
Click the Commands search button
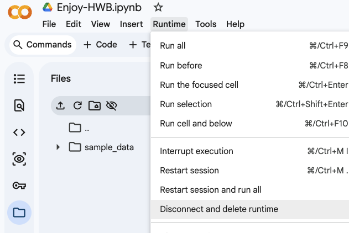pyautogui.click(x=43, y=45)
